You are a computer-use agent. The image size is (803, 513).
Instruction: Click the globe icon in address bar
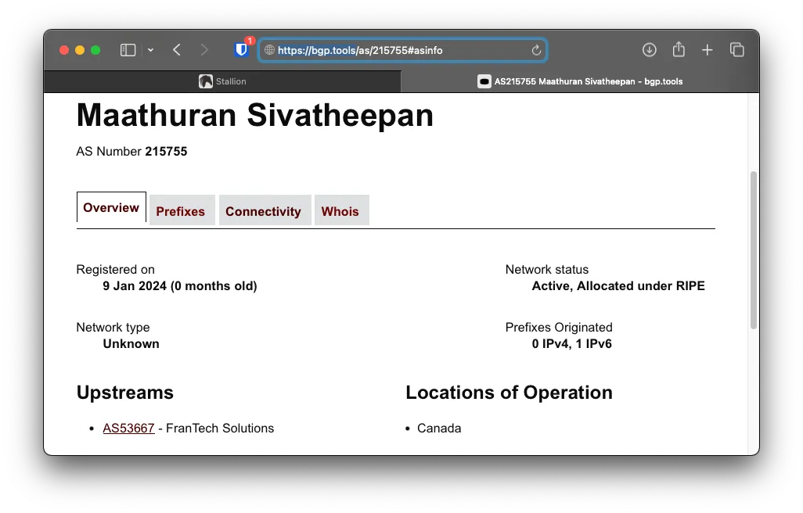click(269, 50)
